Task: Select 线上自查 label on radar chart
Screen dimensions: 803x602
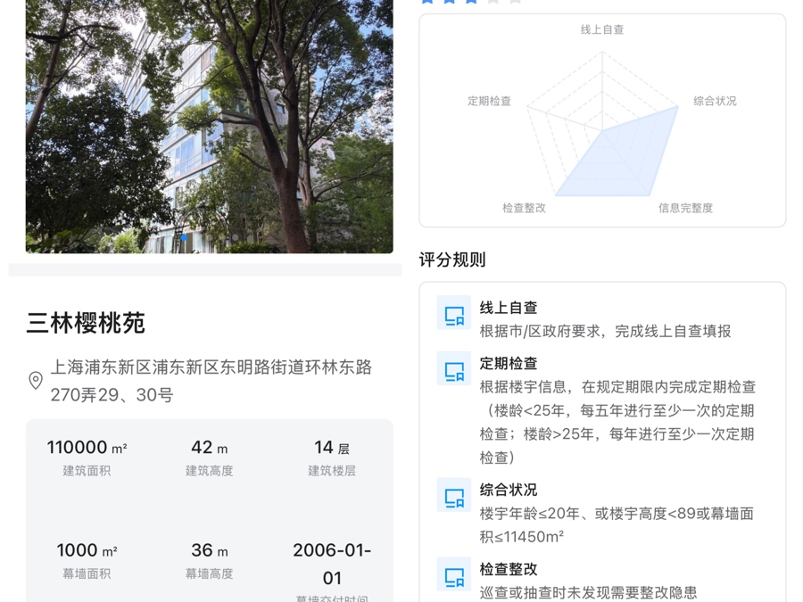Action: point(602,29)
